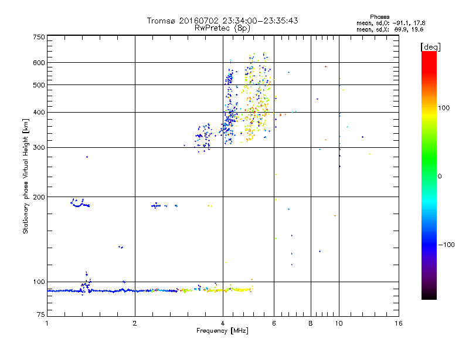Click the colorbar value label "100"
The image size is (469, 352).
444,108
